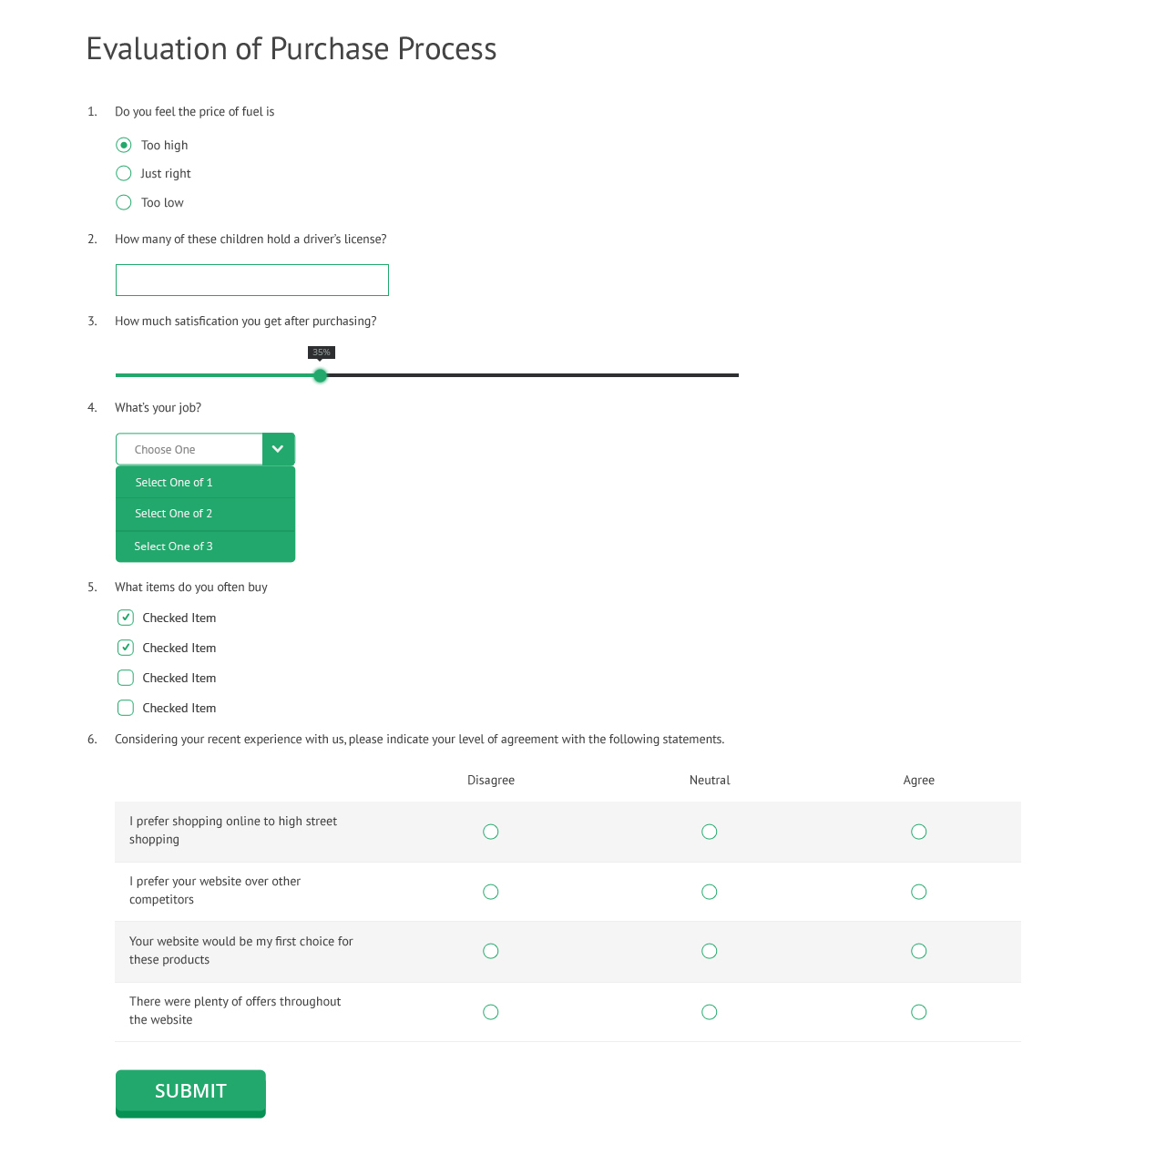Open the job dropdown arrow button
This screenshot has width=1166, height=1175.
[278, 449]
